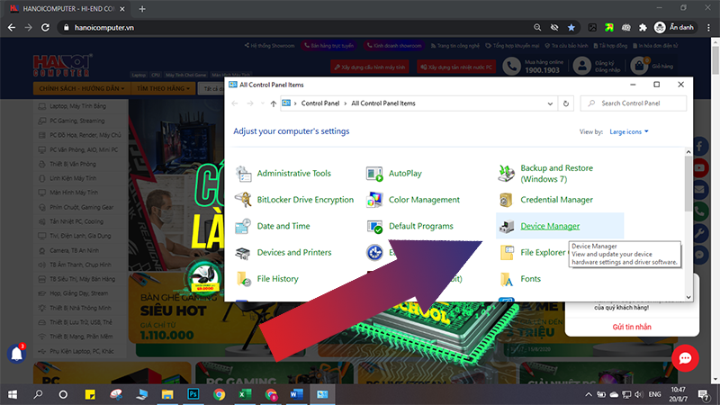Open Windows Start menu
This screenshot has width=720, height=405.
13,394
